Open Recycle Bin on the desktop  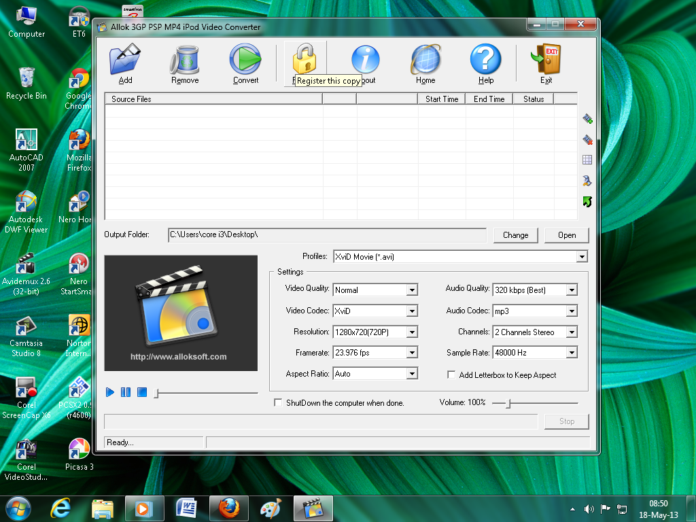tap(27, 84)
